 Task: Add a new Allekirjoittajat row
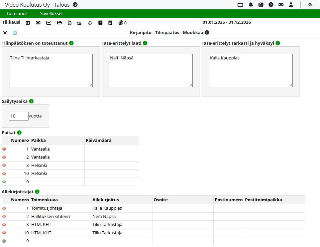coord(4,241)
